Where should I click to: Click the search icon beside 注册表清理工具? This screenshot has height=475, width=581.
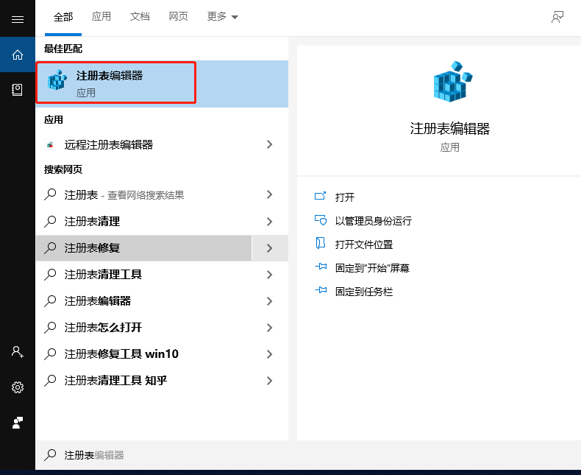[50, 275]
